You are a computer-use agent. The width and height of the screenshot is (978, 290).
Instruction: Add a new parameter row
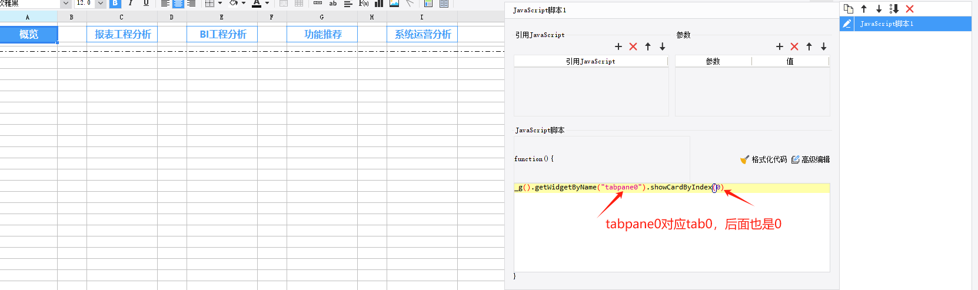point(780,46)
